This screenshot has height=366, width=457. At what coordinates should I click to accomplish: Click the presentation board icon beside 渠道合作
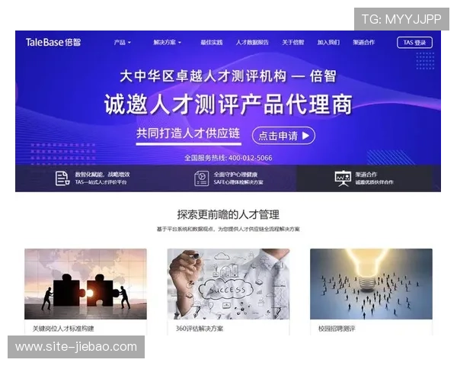[343, 178]
